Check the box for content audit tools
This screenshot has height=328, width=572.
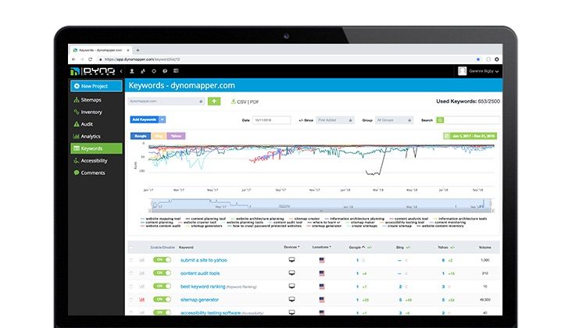click(x=131, y=273)
